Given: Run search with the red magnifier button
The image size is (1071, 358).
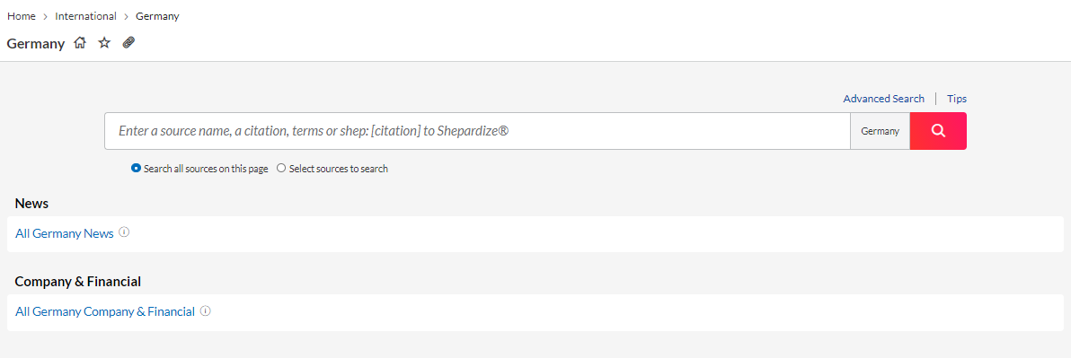Looking at the screenshot, I should click(938, 131).
